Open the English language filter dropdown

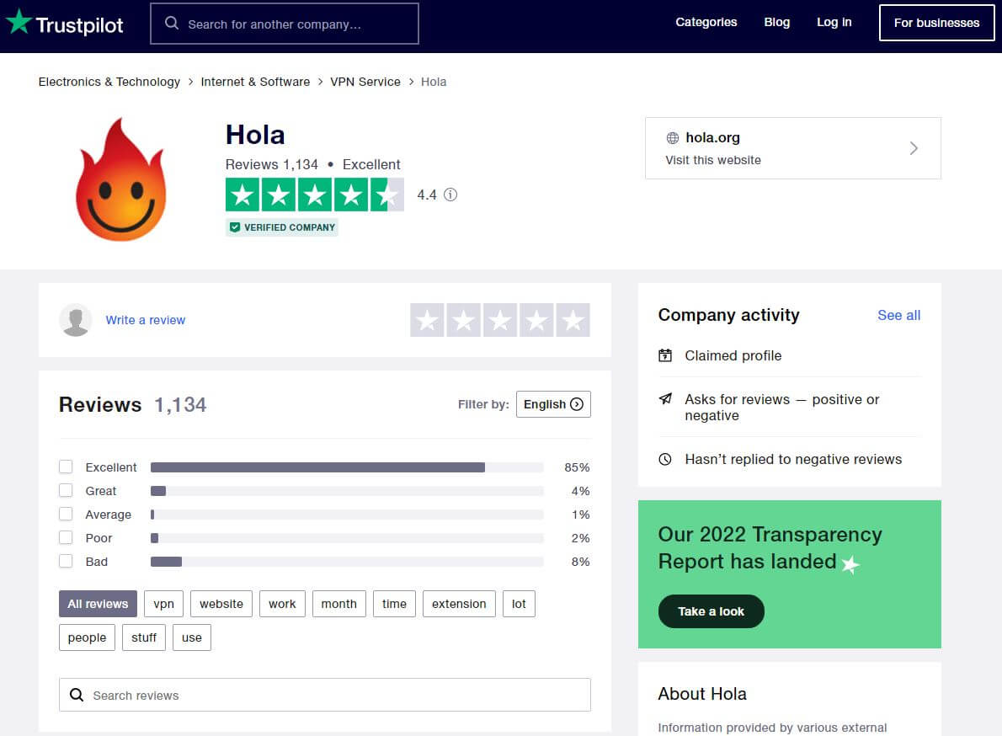point(553,404)
